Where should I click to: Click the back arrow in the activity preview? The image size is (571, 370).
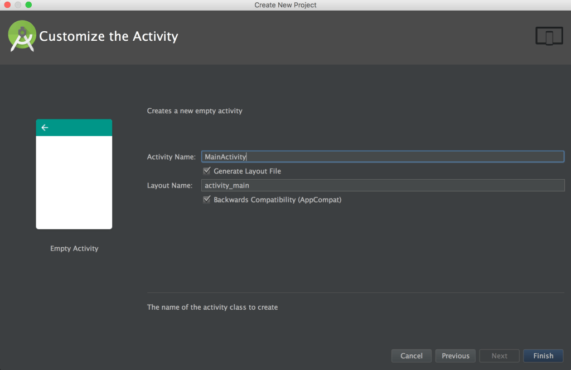(x=45, y=127)
